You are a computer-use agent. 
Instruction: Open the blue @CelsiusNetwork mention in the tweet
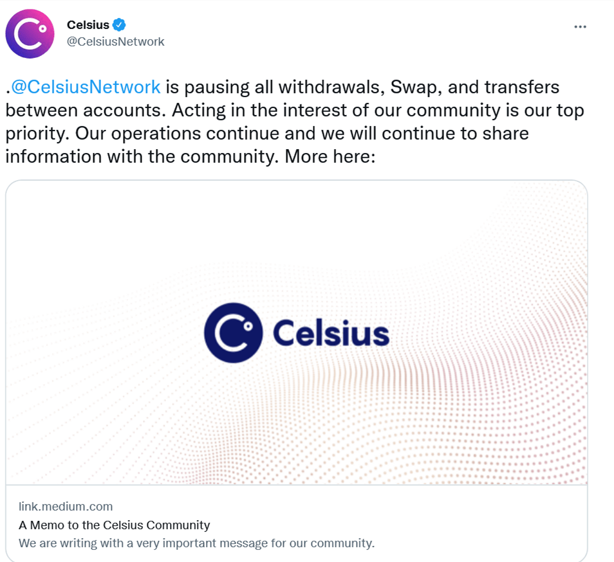[x=86, y=87]
